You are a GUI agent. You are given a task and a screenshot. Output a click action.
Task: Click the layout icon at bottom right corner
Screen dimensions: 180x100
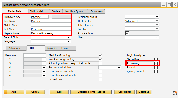pyautogui.click(x=175, y=93)
